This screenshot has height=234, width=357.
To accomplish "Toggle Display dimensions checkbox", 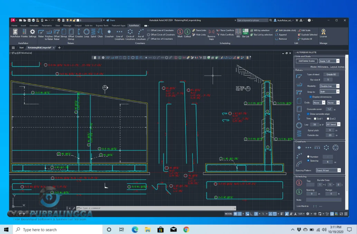I will [311, 97].
